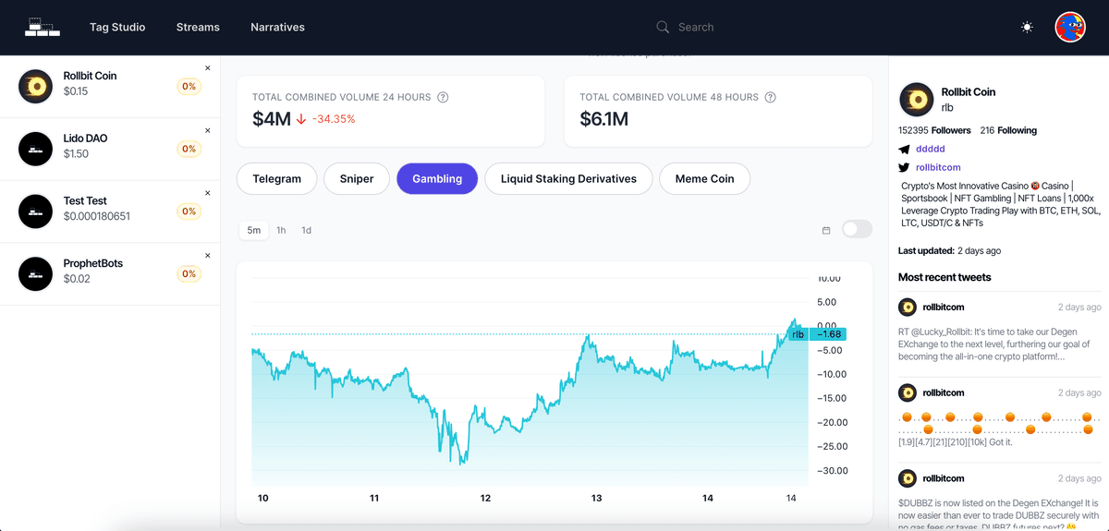1109x531 pixels.
Task: Remove Lido DAO from the list
Action: click(x=207, y=131)
